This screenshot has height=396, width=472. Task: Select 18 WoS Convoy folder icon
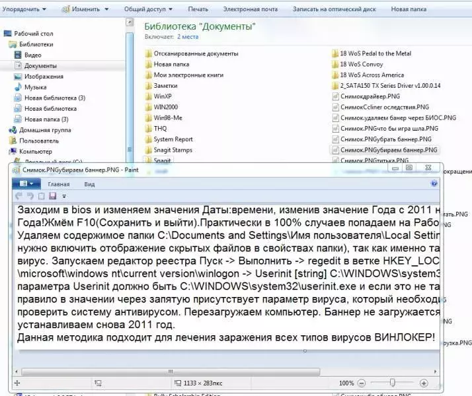coord(335,64)
